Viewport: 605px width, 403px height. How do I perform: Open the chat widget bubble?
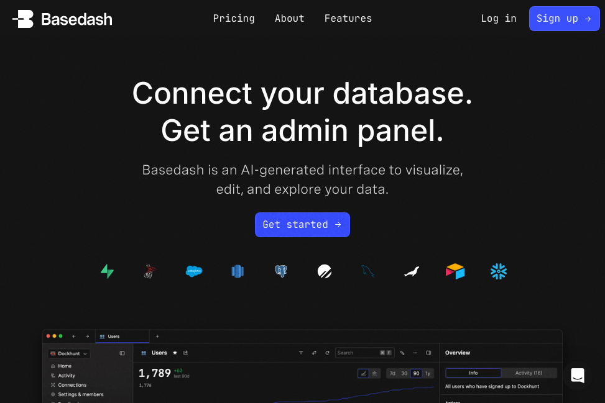point(578,375)
